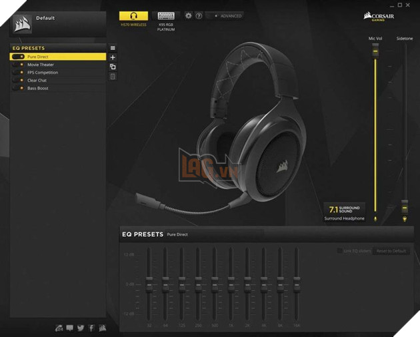Image resolution: width=420 pixels, height=337 pixels.
Task: Add a new EQ preset with plus icon
Action: point(113,57)
